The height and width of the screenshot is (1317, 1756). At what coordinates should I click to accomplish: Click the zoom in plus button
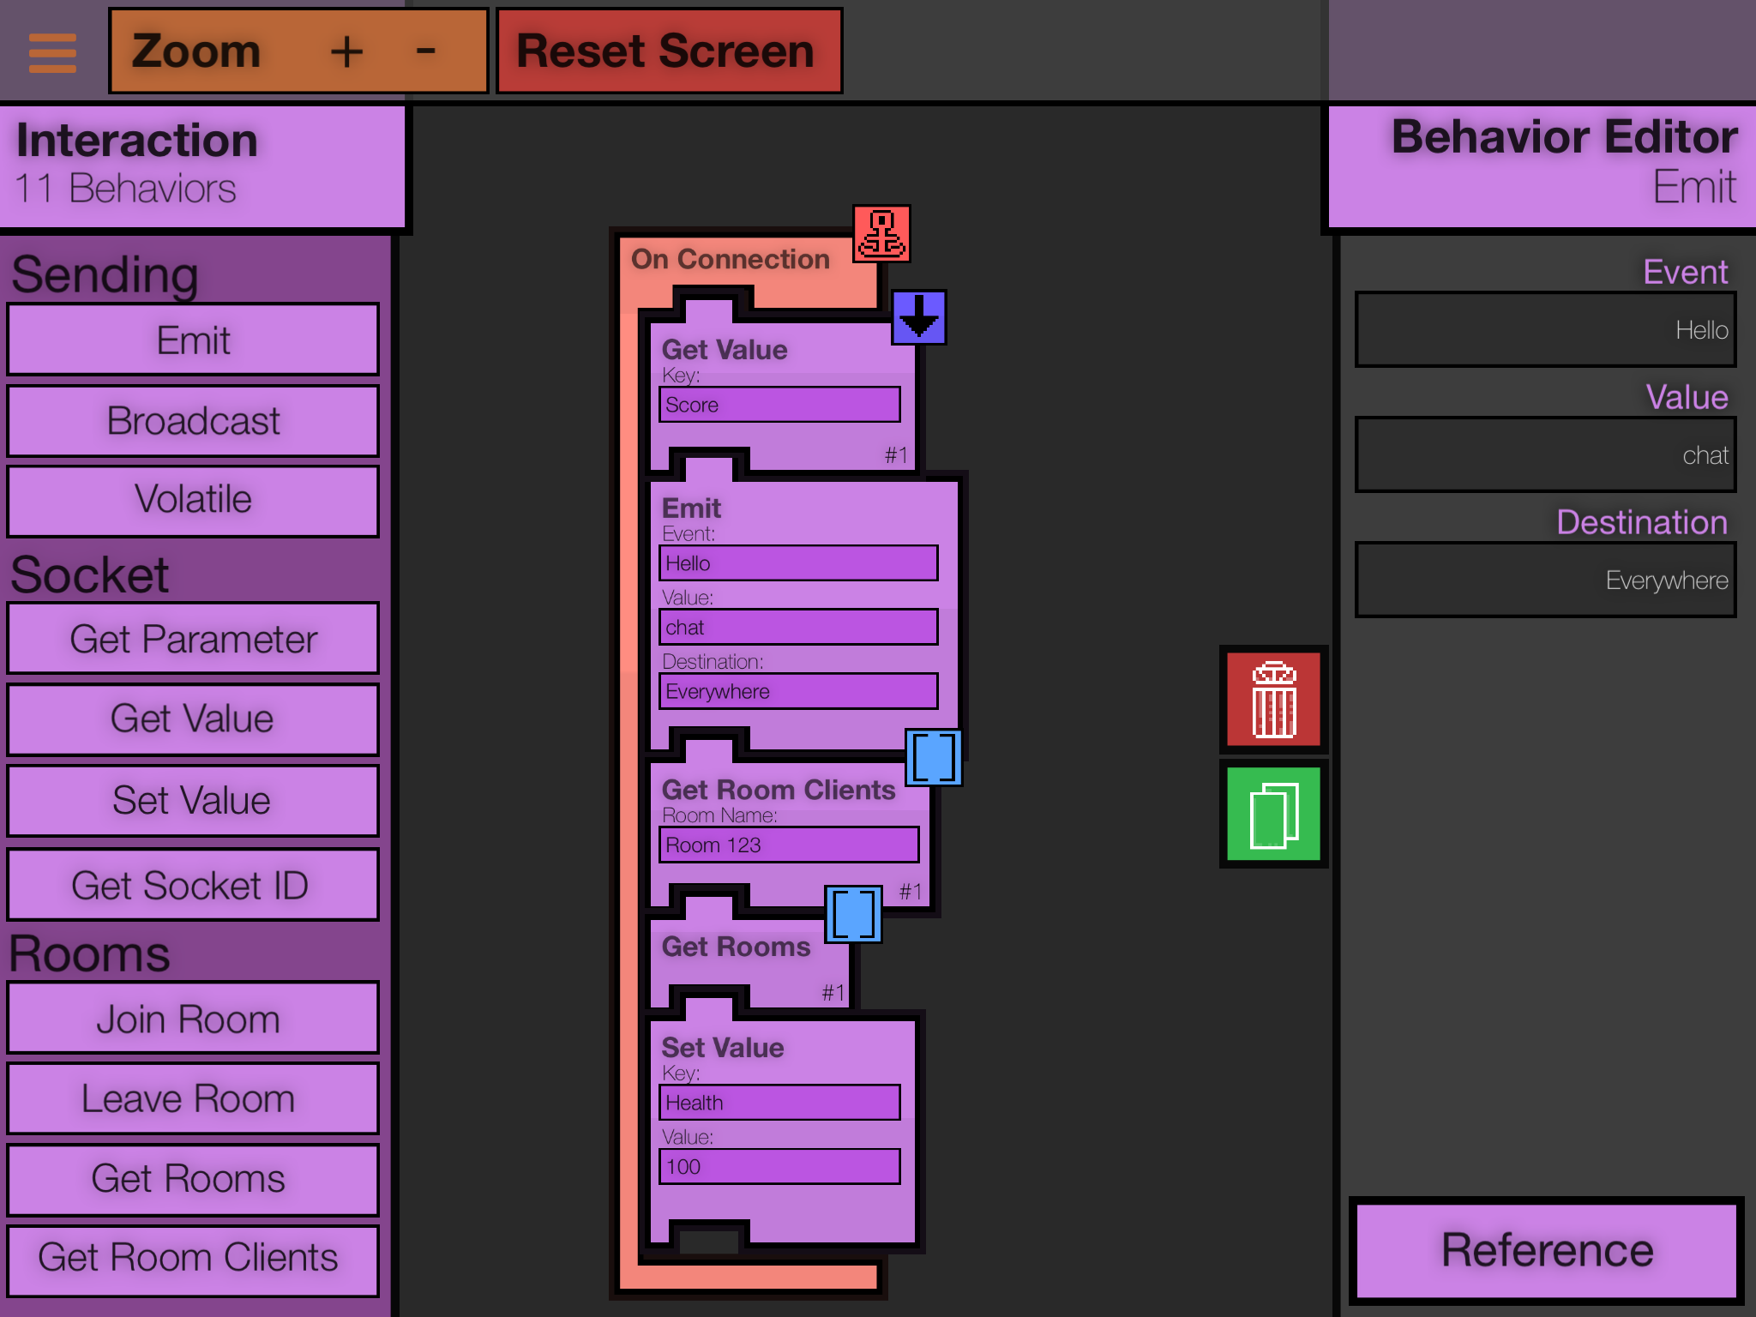click(x=346, y=52)
